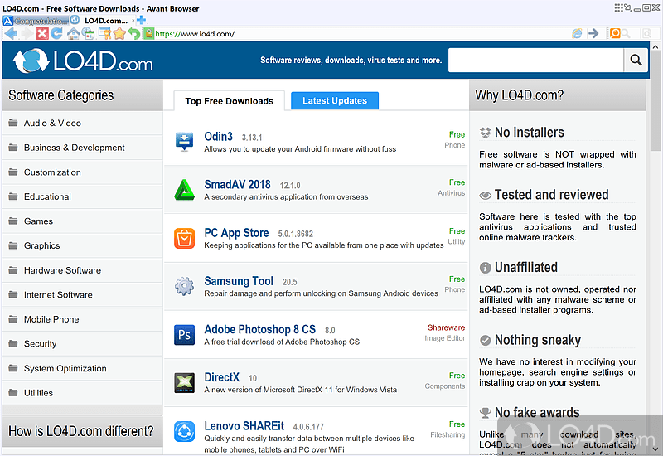Viewport: 663px width, 456px height.
Task: Open the Utilities category
Action: coord(82,393)
